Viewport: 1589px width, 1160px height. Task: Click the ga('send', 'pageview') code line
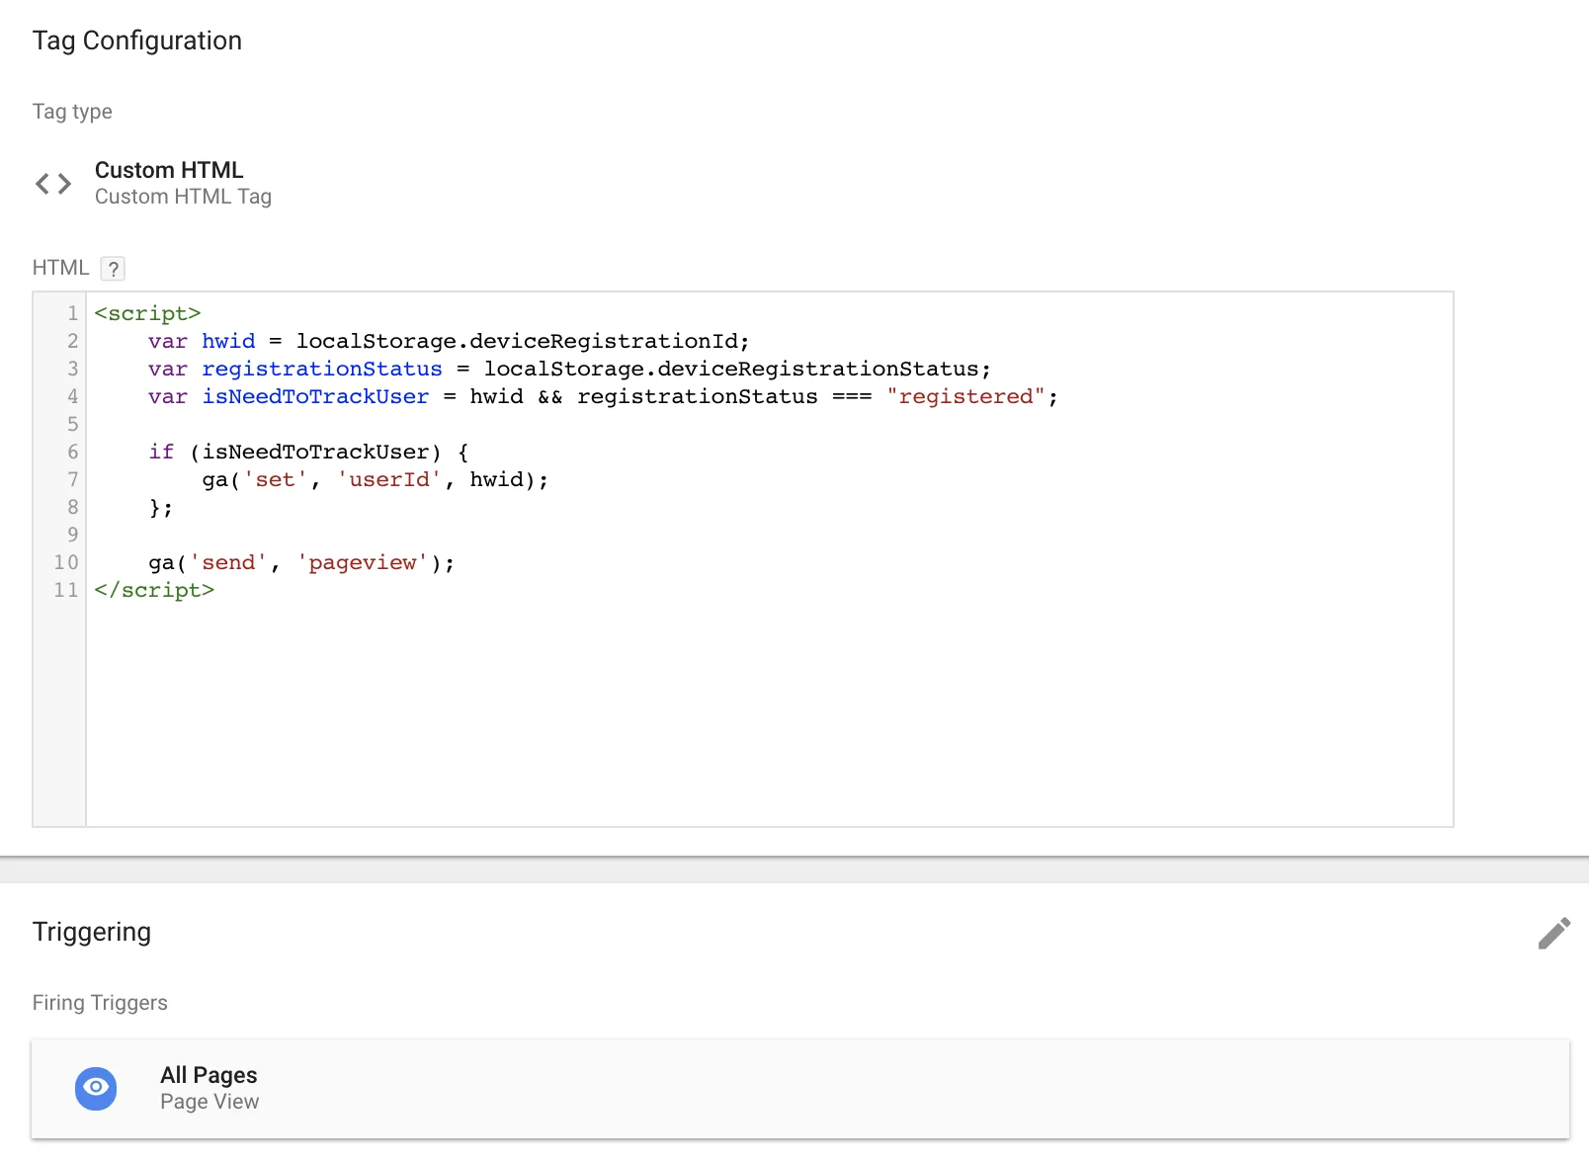coord(301,563)
